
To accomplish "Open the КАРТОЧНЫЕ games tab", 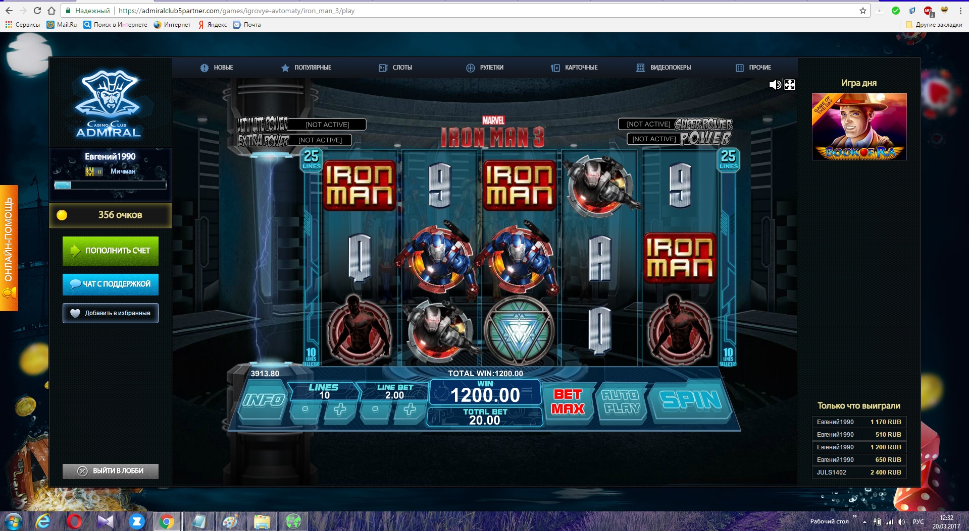I will click(x=574, y=68).
